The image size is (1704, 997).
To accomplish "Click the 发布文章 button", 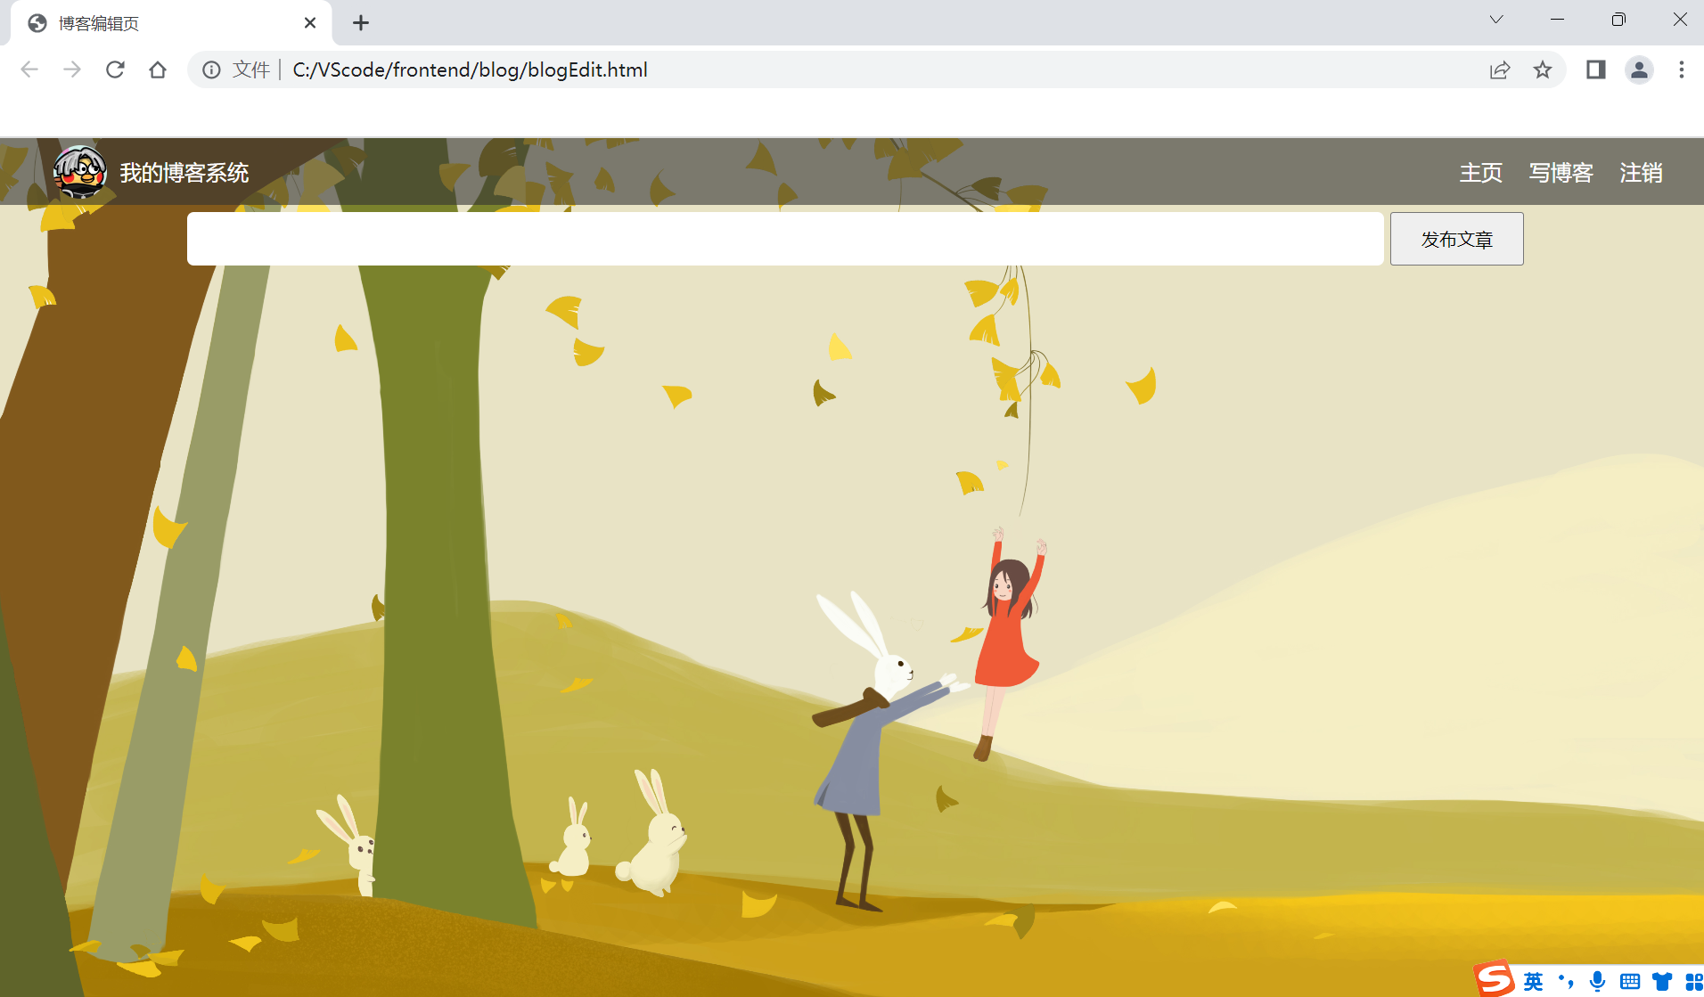I will (1457, 239).
